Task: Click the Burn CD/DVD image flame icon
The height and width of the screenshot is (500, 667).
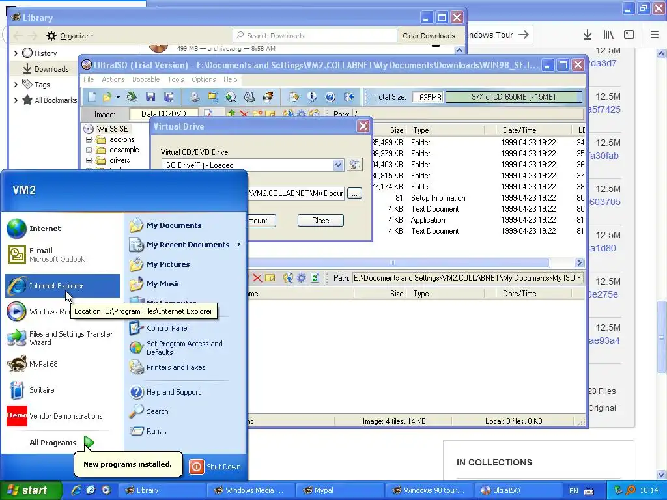Action: point(268,97)
